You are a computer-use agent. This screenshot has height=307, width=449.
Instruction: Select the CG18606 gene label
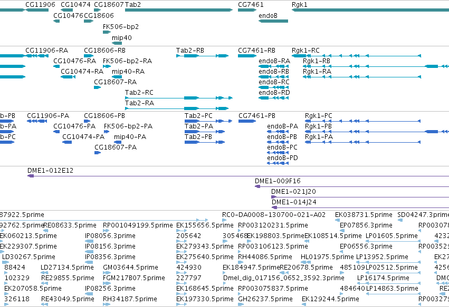coord(99,16)
